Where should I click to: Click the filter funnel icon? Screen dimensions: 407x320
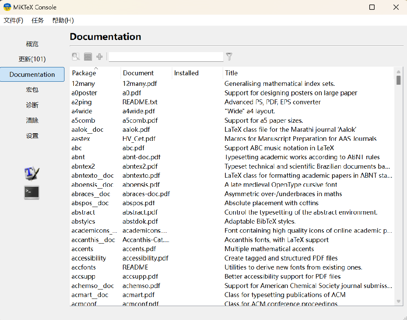(229, 57)
